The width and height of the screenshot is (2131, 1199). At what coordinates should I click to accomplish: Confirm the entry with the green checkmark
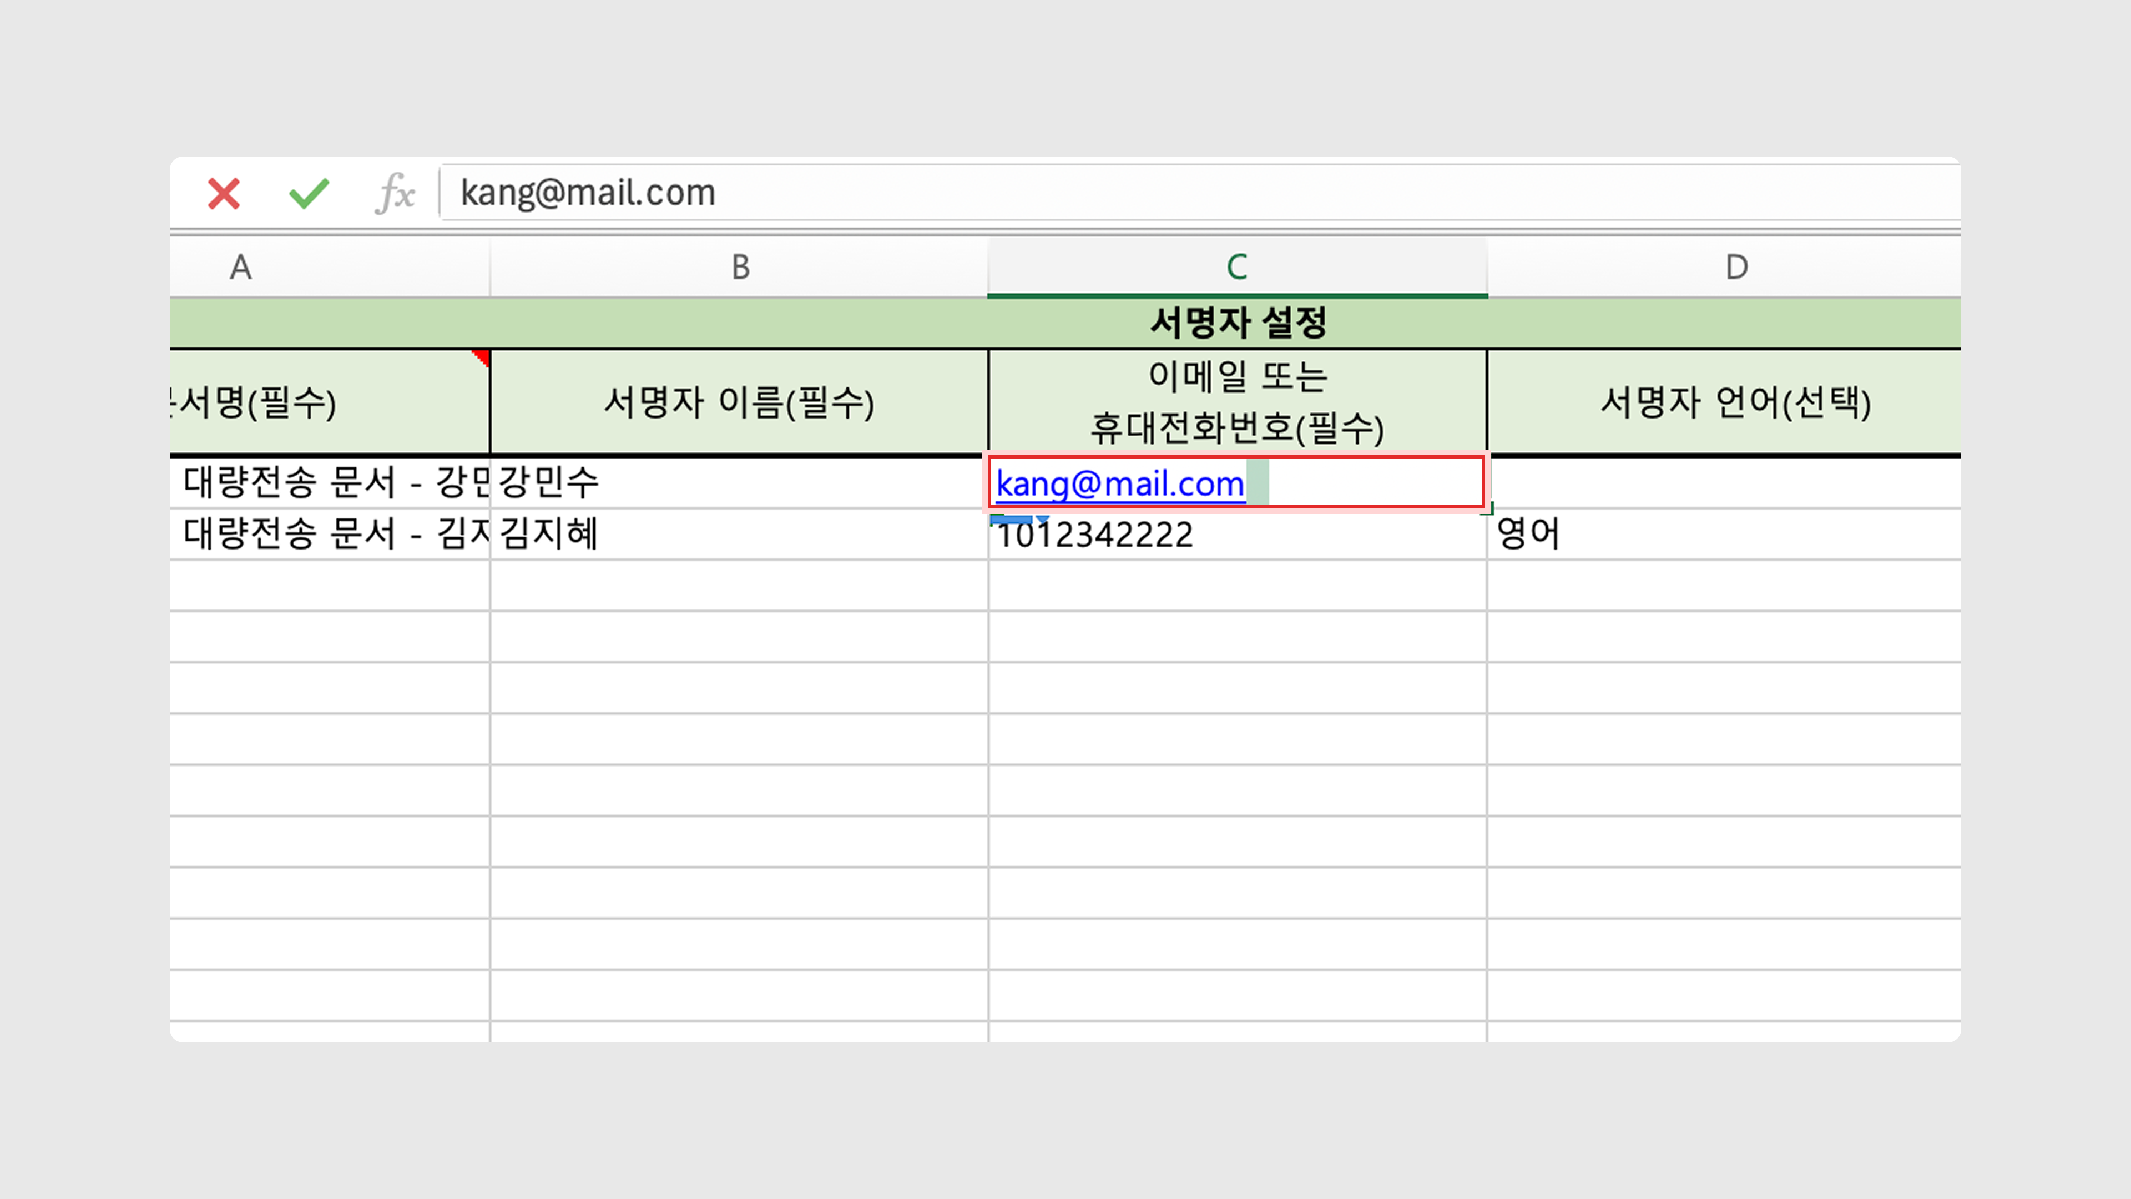tap(309, 194)
